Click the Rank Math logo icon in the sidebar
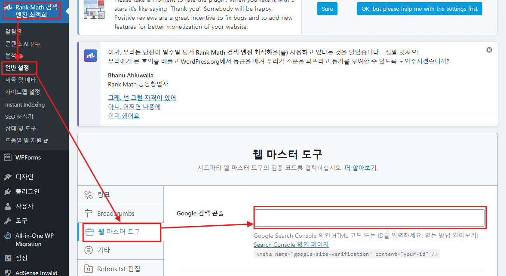Image resolution: width=506 pixels, height=276 pixels. click(x=8, y=7)
